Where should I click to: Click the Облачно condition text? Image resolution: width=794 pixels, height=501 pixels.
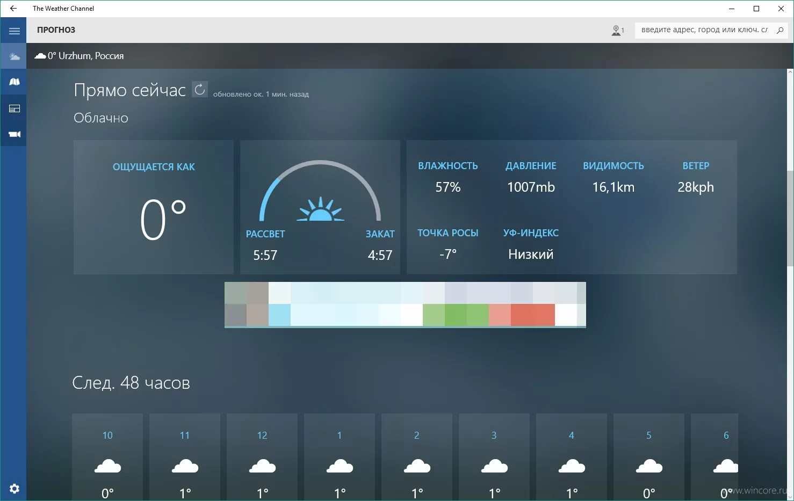tap(101, 118)
